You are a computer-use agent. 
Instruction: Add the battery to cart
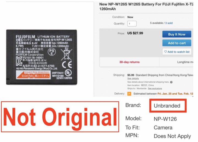177,43
